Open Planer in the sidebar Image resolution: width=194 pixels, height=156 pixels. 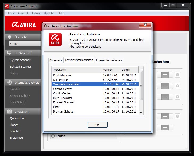point(14,125)
